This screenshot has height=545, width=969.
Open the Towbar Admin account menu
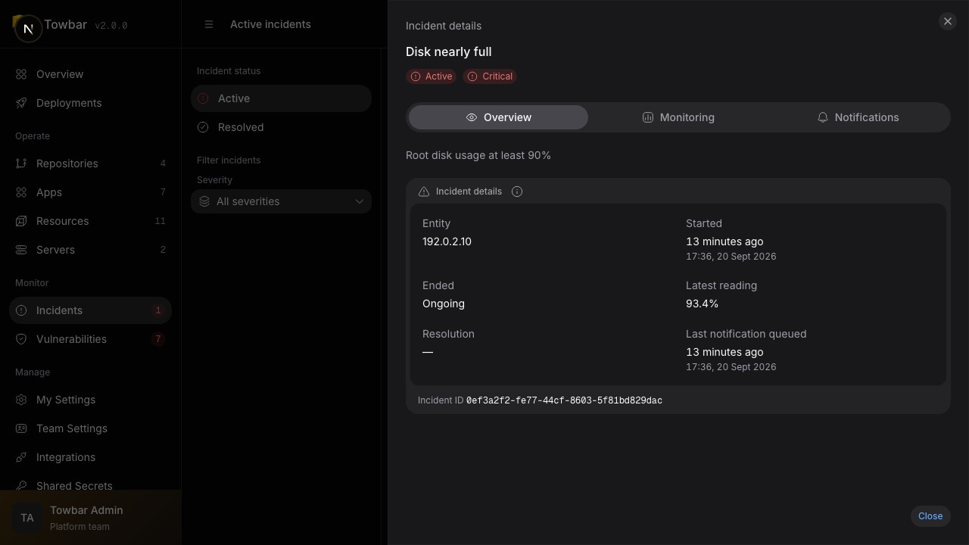pos(90,518)
